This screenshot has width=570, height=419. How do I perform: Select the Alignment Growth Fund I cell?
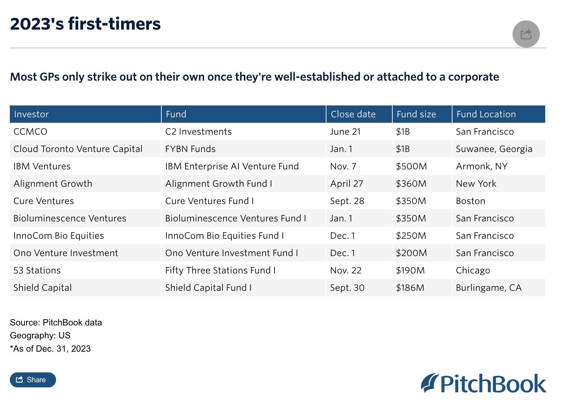pos(219,184)
